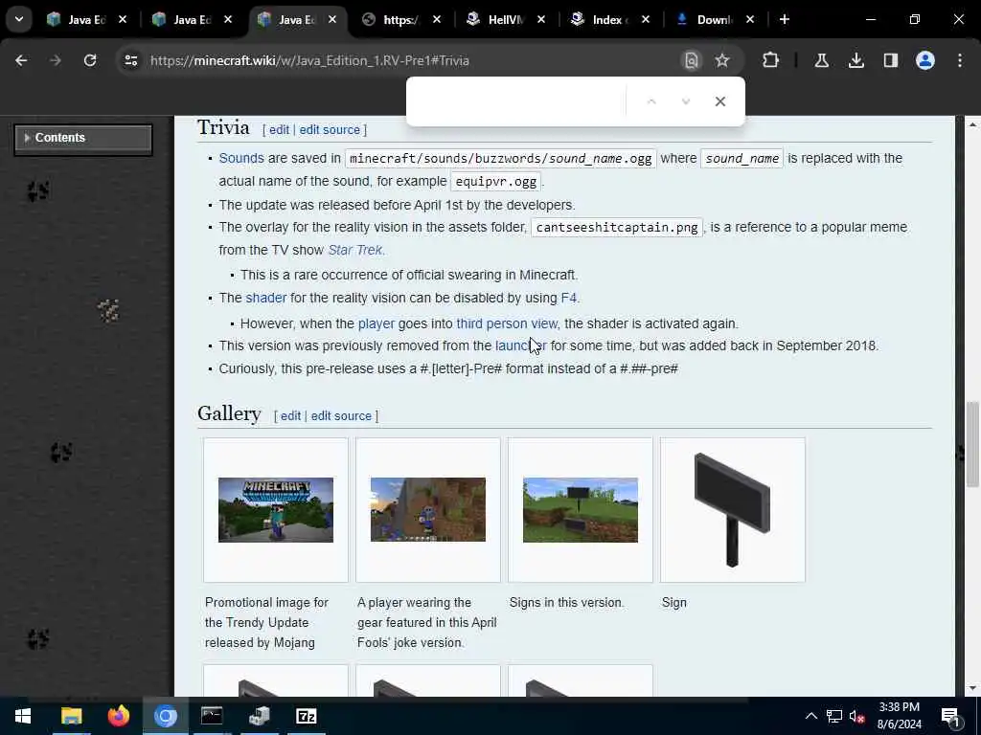The image size is (981, 735).
Task: Click the scrollbar down arrow
Action: (x=971, y=688)
